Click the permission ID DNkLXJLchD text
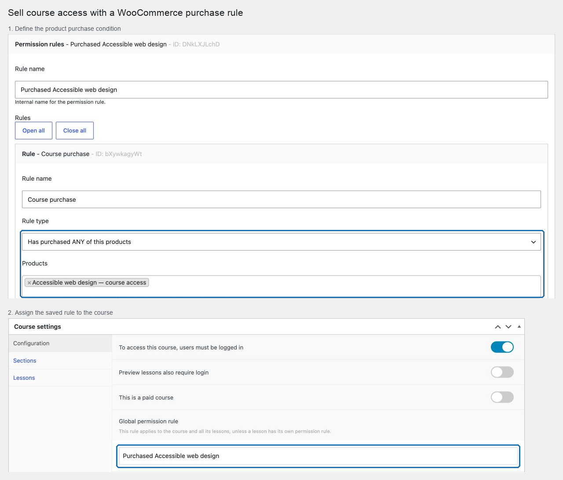Viewport: 563px width, 480px height. (x=196, y=44)
